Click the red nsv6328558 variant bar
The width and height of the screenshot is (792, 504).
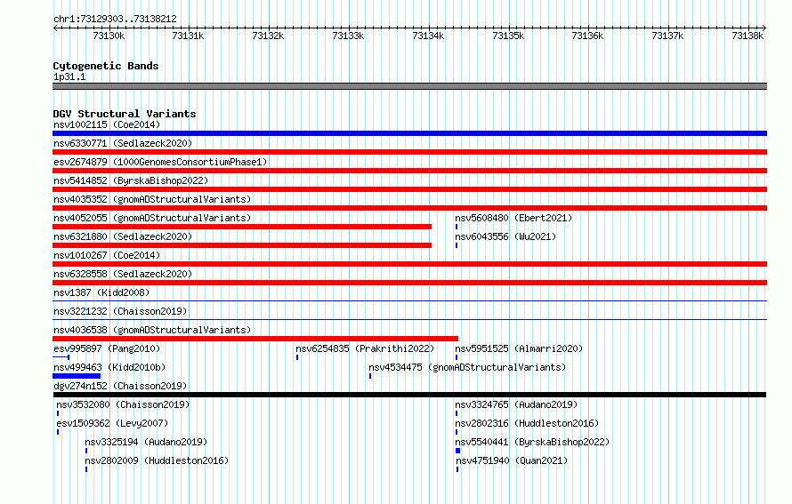[x=409, y=283]
